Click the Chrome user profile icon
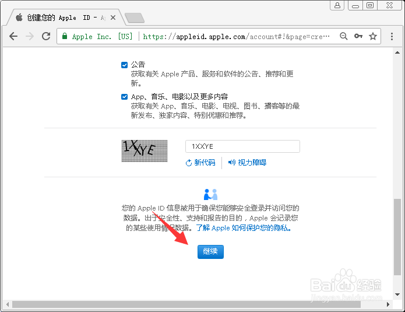 click(x=337, y=5)
